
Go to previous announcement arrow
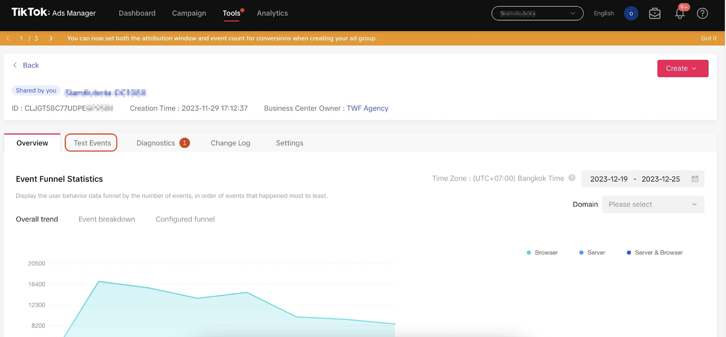point(8,39)
